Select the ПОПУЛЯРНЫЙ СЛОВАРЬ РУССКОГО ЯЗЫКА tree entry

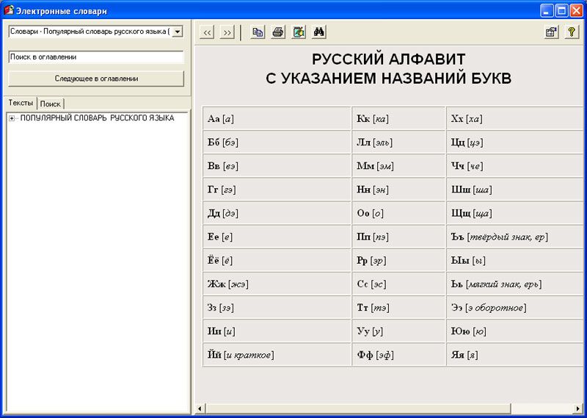97,118
